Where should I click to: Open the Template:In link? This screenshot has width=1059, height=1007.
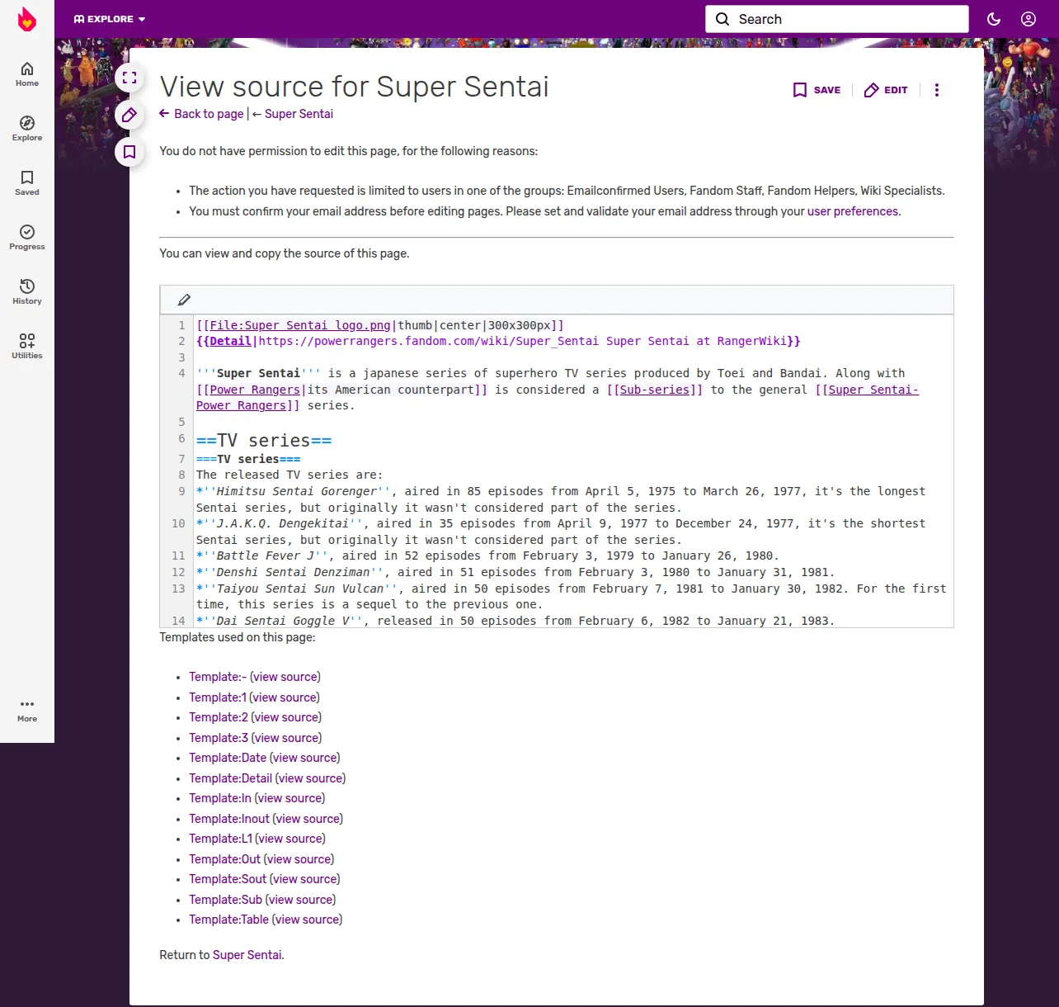coord(220,798)
